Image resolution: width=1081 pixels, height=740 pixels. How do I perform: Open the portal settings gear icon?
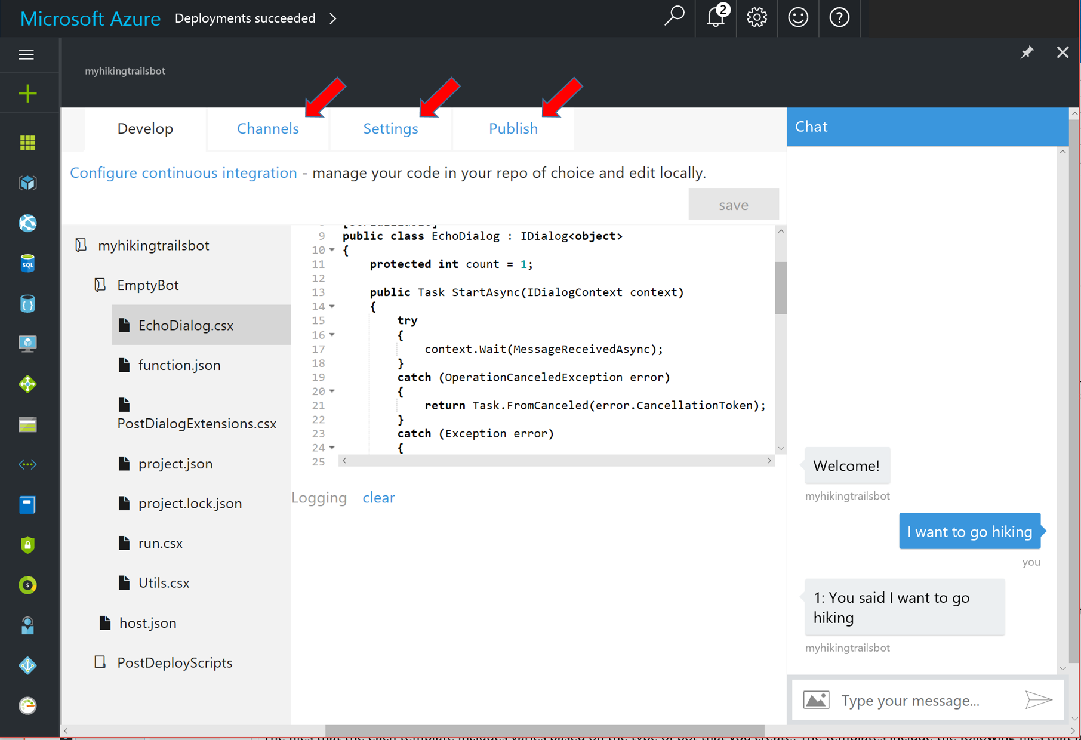coord(757,17)
